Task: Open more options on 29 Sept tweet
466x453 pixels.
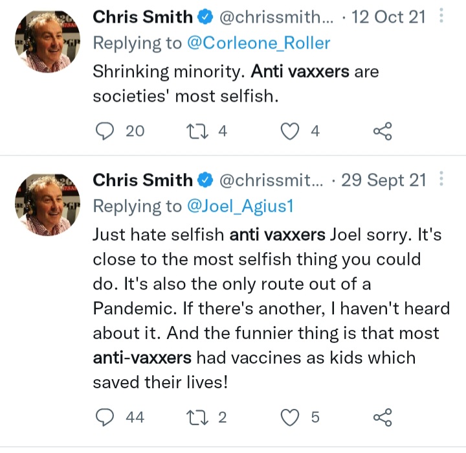Action: [x=442, y=180]
